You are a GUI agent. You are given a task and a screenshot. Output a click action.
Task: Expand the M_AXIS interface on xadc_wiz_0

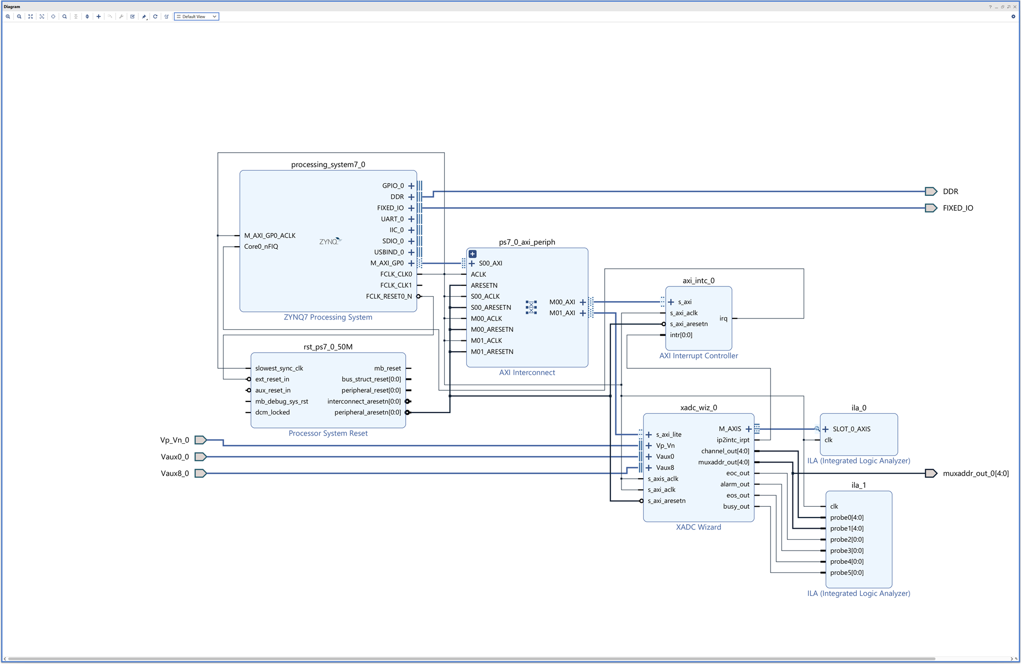749,429
